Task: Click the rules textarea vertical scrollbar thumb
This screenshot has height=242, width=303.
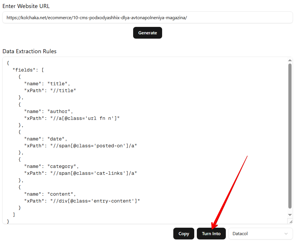Action: coord(290,136)
